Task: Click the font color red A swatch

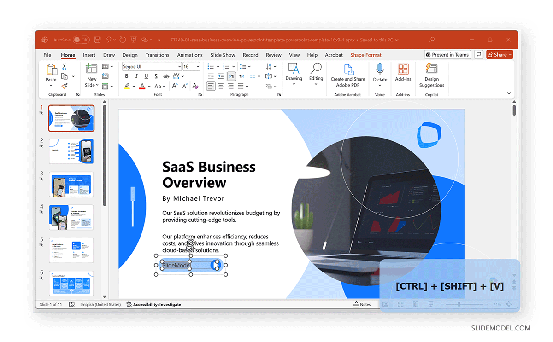Action: (142, 86)
